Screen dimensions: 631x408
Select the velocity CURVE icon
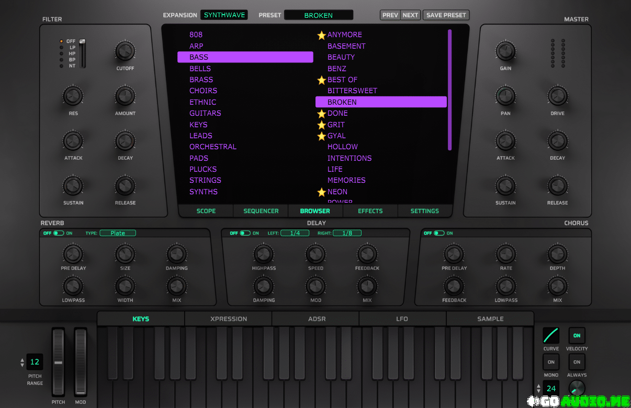(x=550, y=335)
